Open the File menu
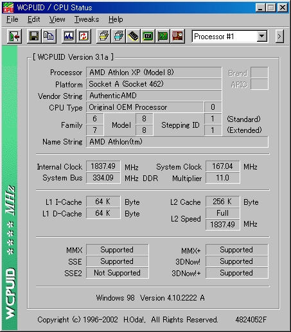Viewport: 291px width, 332px height. [x=12, y=19]
